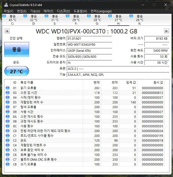The height and width of the screenshot is (177, 173).
Task: Click the 현재 column header
Action: (x=92, y=82)
